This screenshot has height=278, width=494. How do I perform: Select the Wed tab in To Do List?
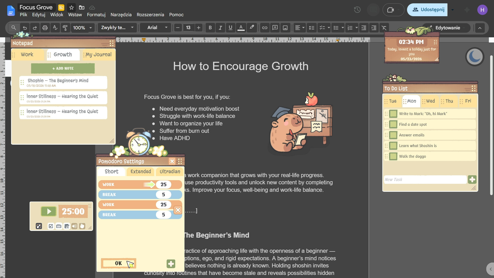pos(430,101)
